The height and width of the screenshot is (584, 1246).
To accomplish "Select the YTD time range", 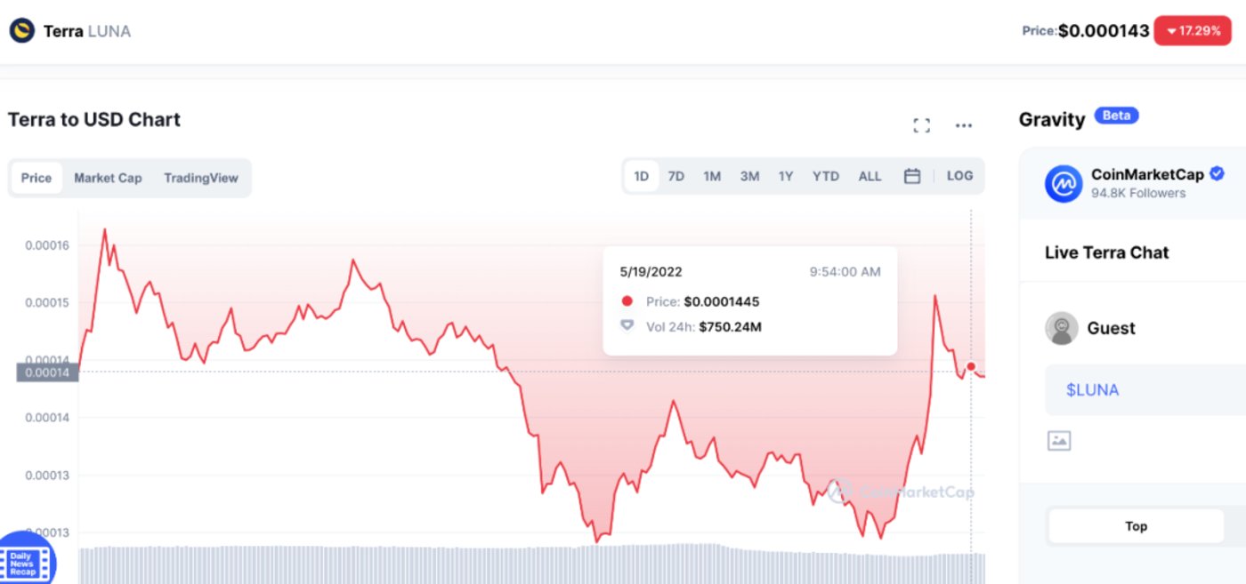I will (825, 175).
